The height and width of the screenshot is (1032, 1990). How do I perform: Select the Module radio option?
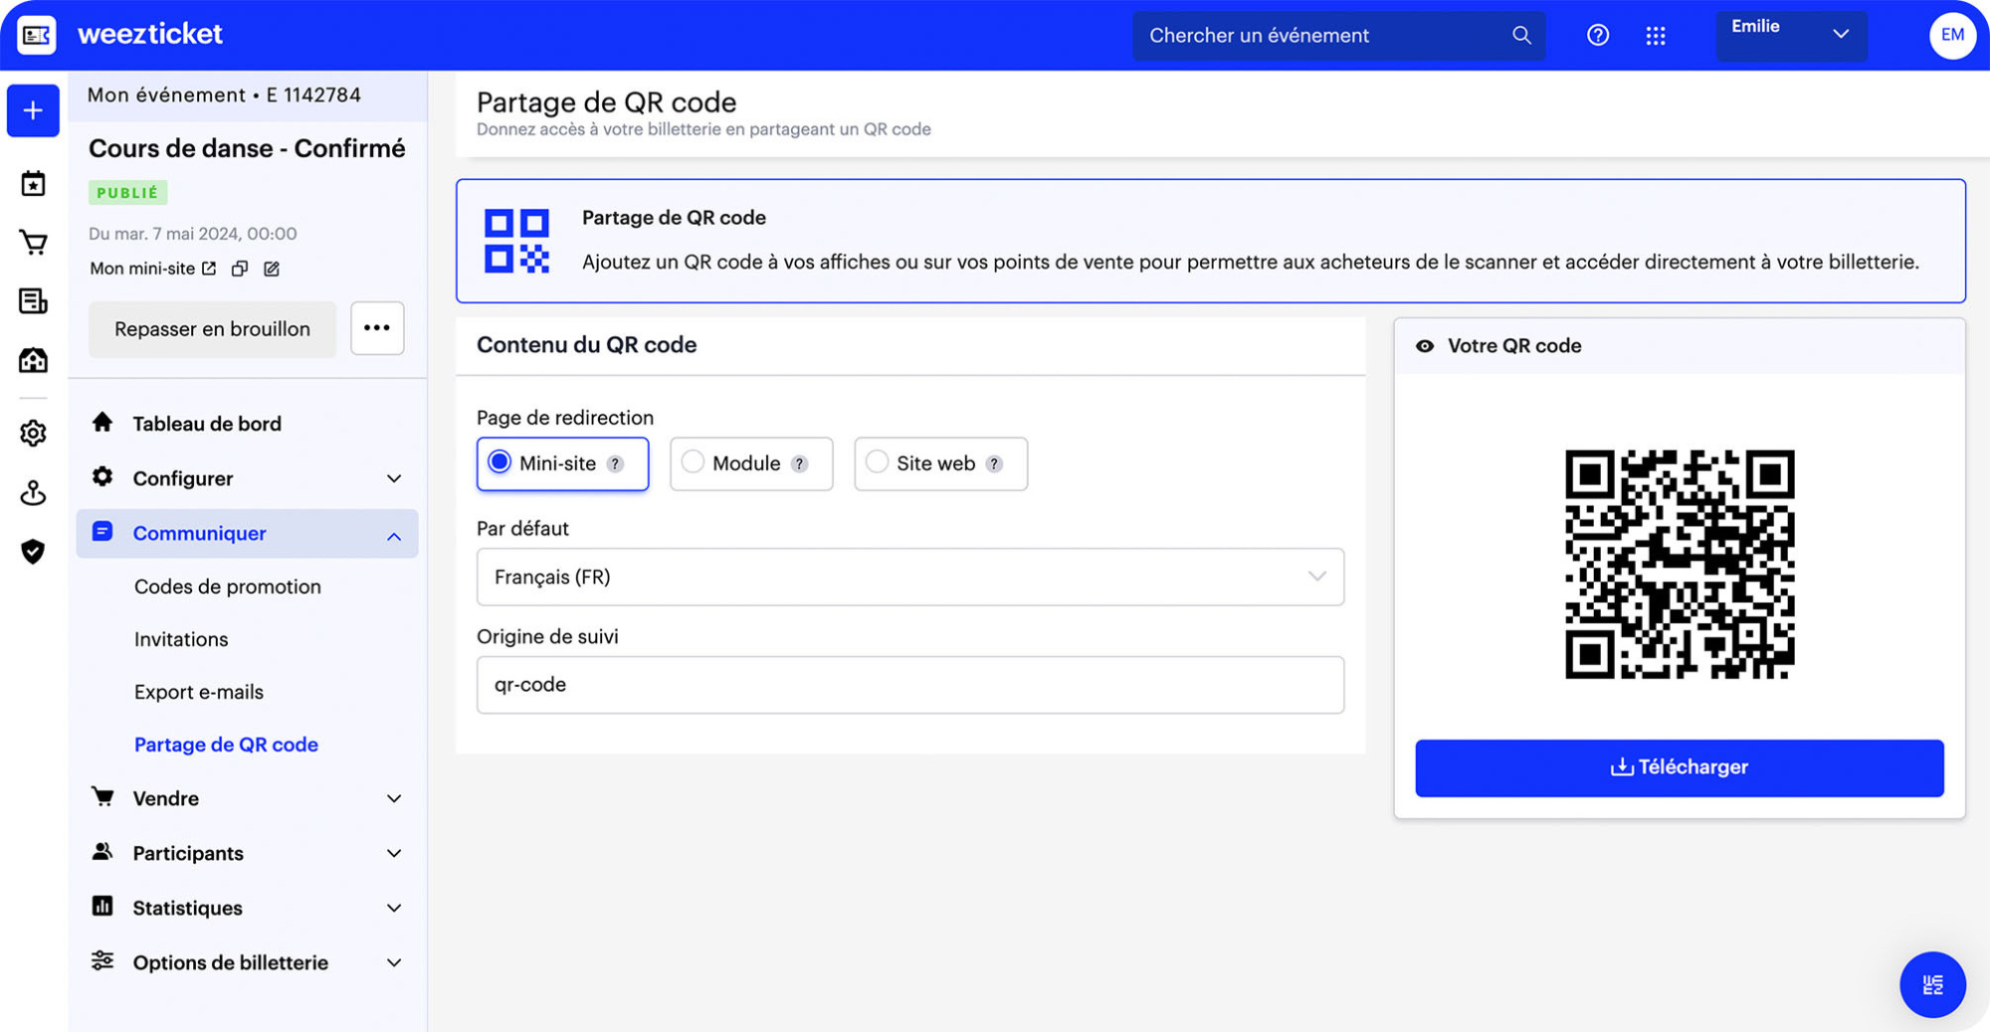click(x=693, y=462)
